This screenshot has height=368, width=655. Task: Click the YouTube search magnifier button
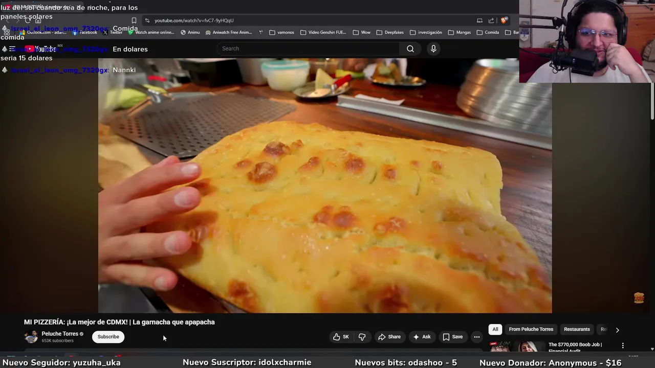pyautogui.click(x=410, y=49)
